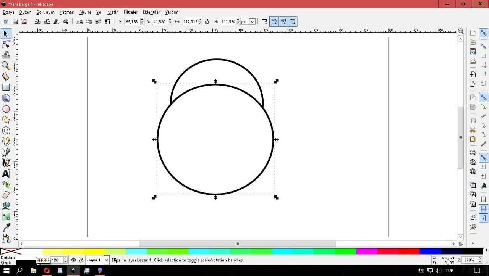Open the Dosya menu

coord(8,12)
